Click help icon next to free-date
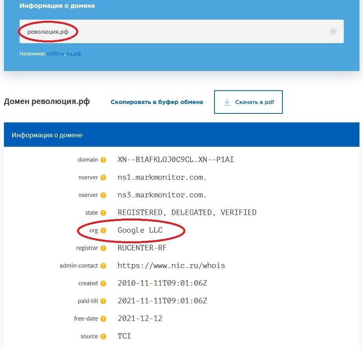The image size is (363, 350). (103, 319)
